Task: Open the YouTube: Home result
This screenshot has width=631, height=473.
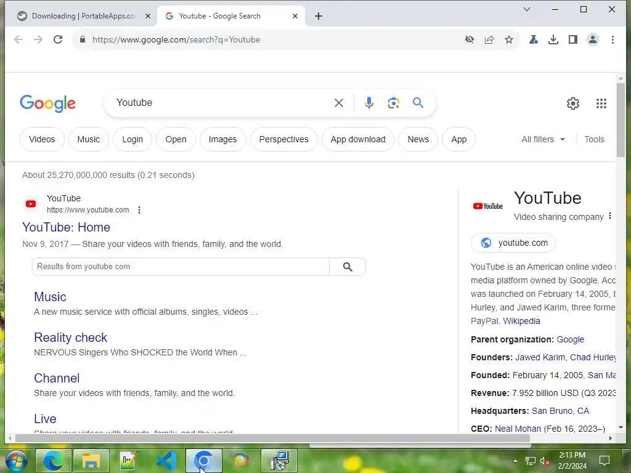Action: click(x=67, y=227)
